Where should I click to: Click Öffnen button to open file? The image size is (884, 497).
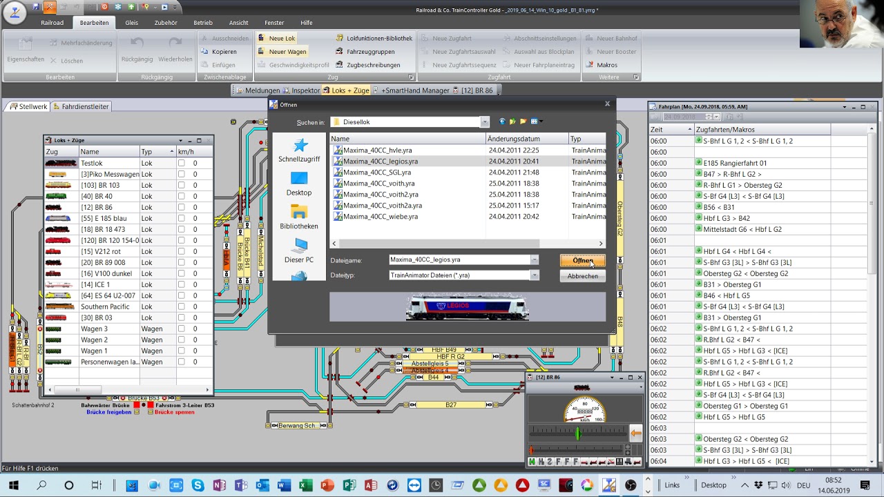pyautogui.click(x=583, y=261)
